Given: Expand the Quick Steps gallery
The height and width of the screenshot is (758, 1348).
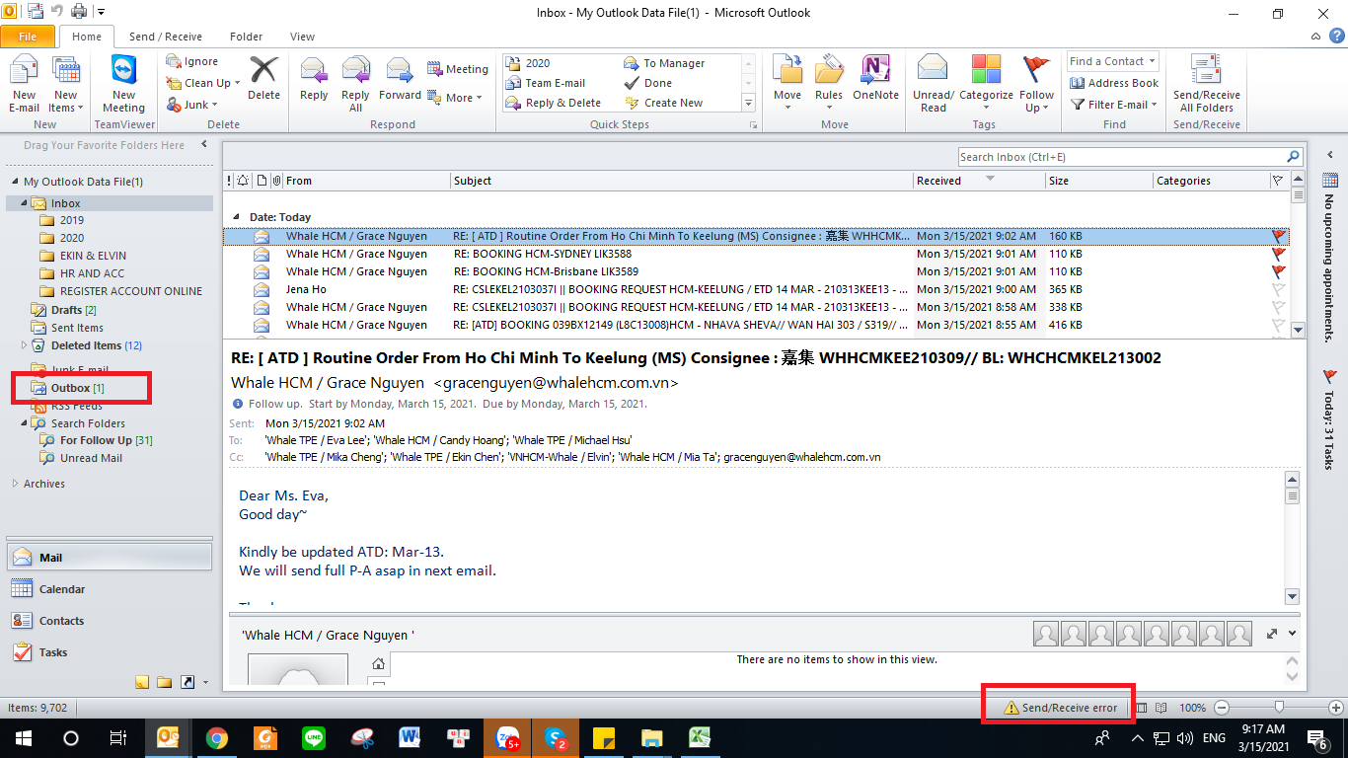Looking at the screenshot, I should click(x=748, y=103).
